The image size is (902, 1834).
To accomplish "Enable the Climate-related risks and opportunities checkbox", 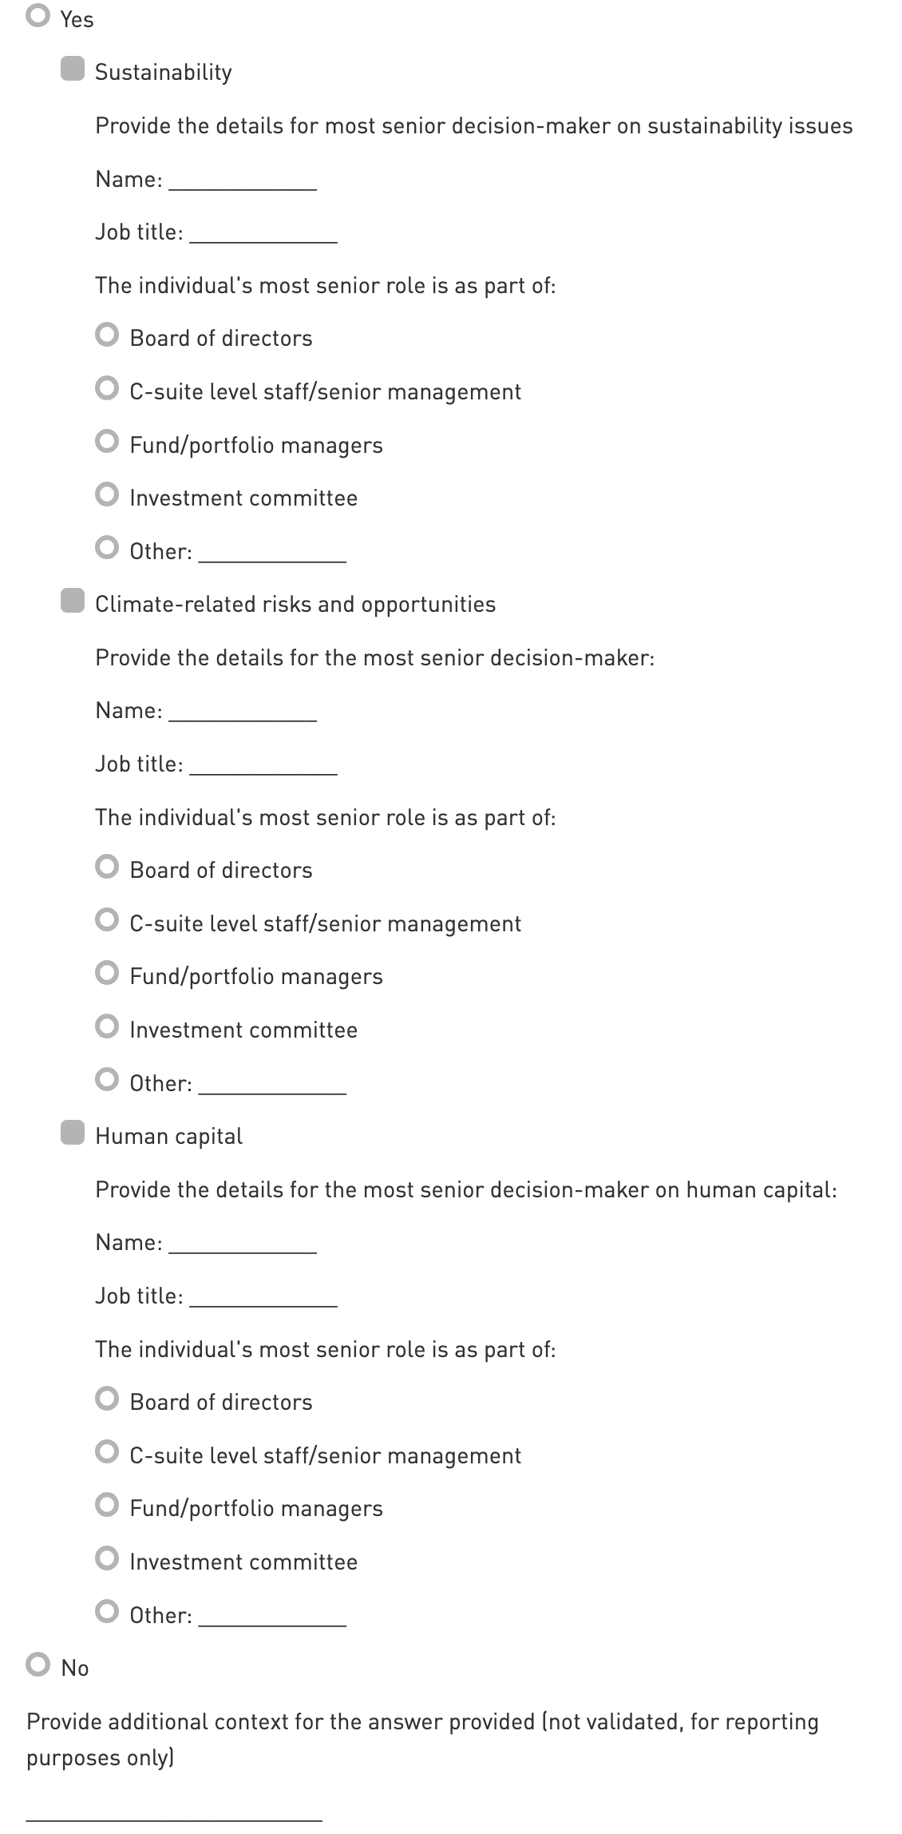I will [73, 601].
